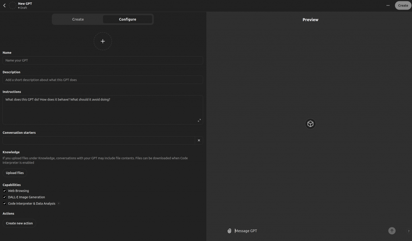
Task: Click the New GPT title text
Action: click(x=25, y=4)
